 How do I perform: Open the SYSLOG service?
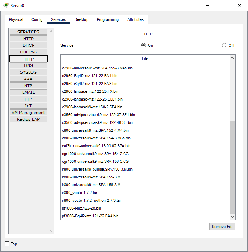coord(28,72)
